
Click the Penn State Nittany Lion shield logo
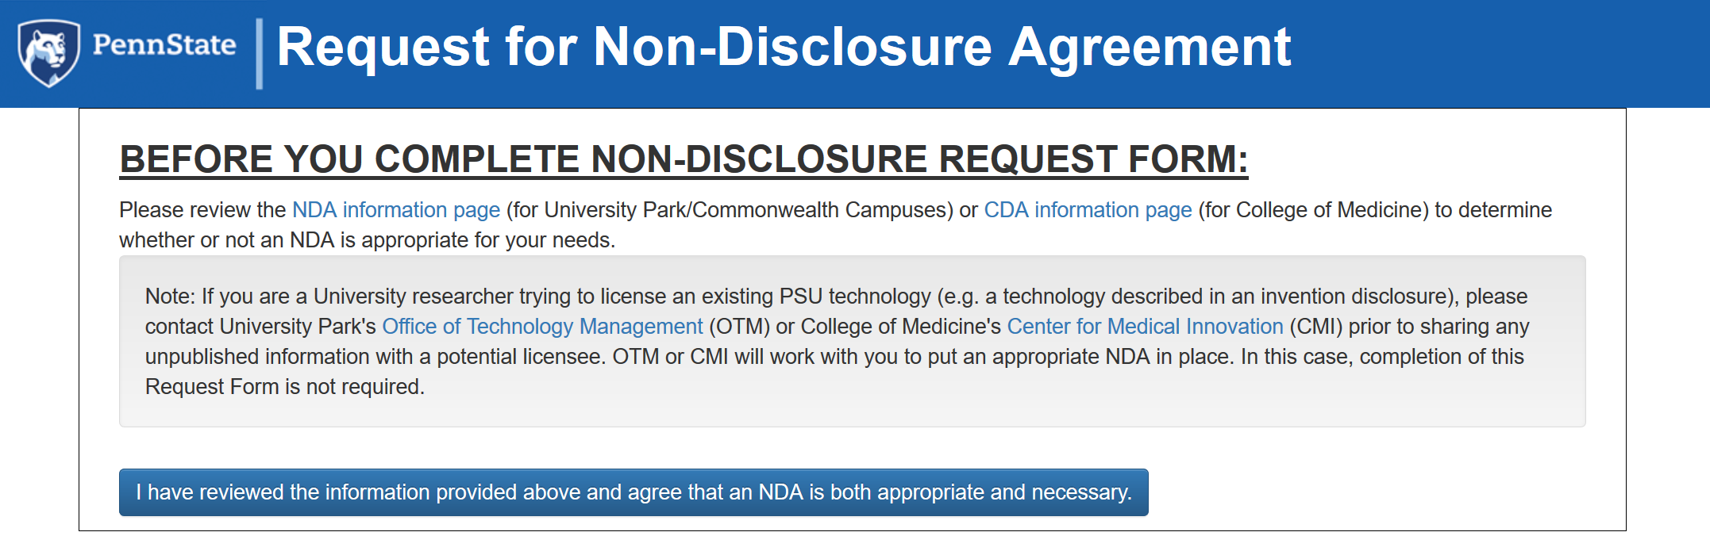pos(48,52)
